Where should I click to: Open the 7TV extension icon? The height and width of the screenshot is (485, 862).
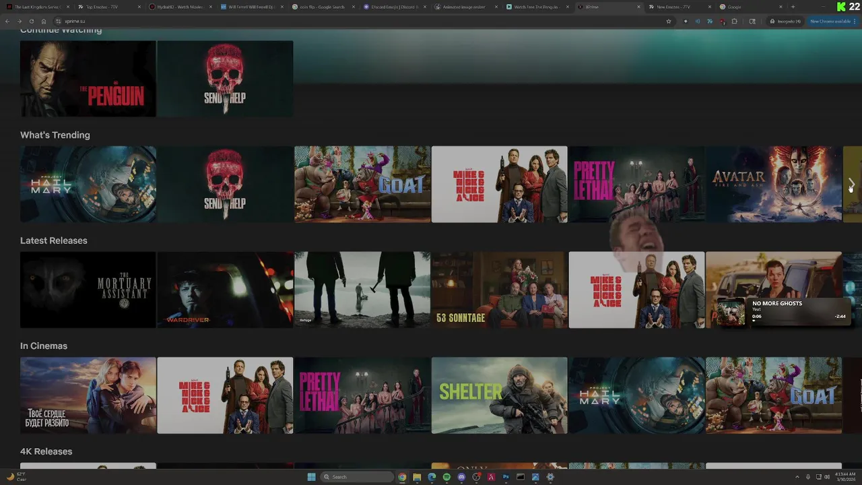[x=710, y=22]
